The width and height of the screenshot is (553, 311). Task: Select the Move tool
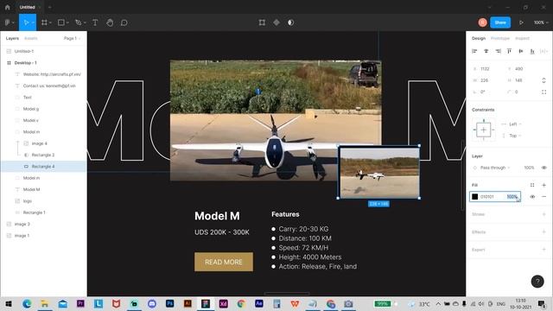click(x=26, y=22)
